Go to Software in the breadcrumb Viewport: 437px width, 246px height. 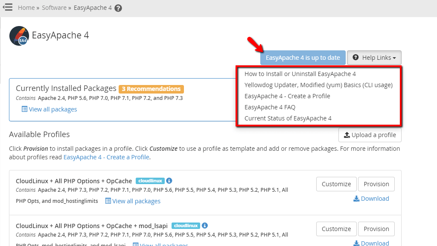click(x=54, y=8)
